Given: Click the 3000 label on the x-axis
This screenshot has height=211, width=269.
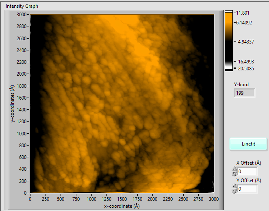Looking at the screenshot, I should (214, 199).
